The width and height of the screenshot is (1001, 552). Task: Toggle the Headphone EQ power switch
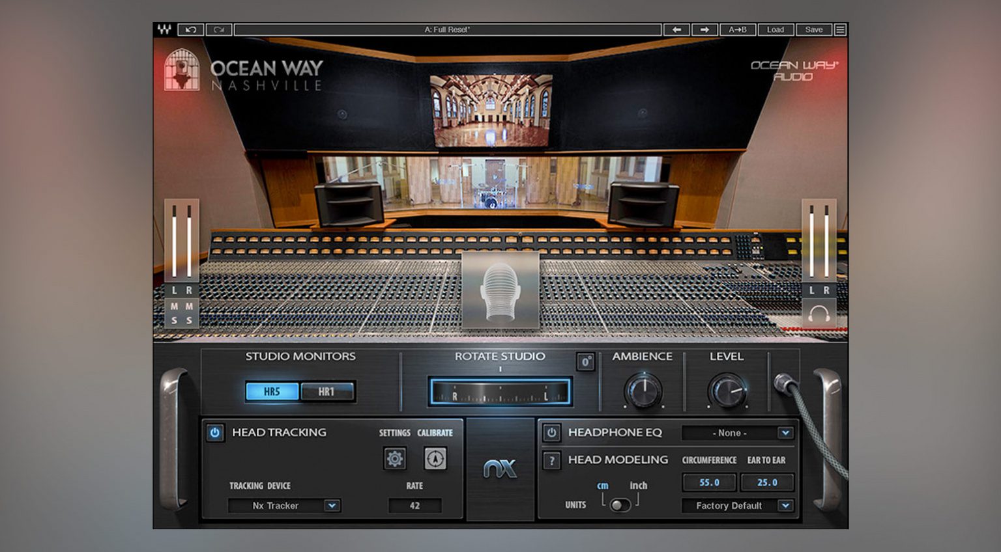pos(551,432)
